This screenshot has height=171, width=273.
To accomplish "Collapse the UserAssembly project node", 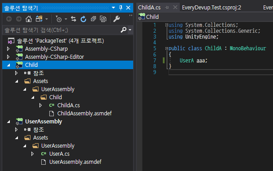I will point(9,122).
